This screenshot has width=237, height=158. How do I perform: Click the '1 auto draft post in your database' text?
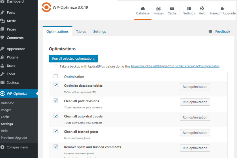(83, 123)
